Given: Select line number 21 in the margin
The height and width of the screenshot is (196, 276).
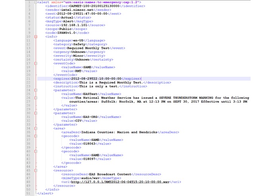Looking at the screenshot, I should [28, 79].
